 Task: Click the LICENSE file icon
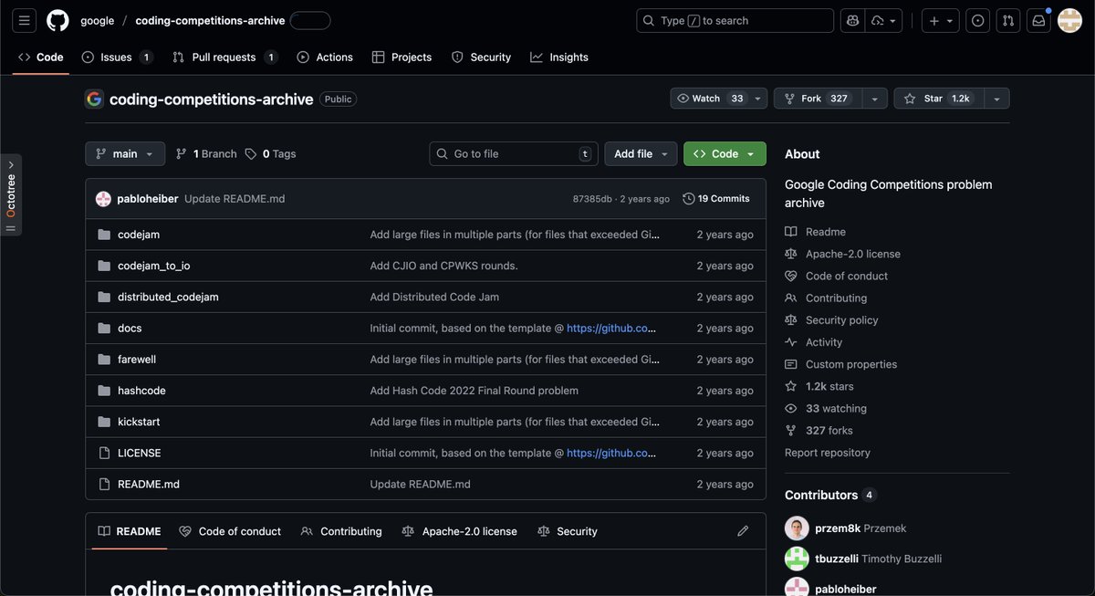pos(104,453)
